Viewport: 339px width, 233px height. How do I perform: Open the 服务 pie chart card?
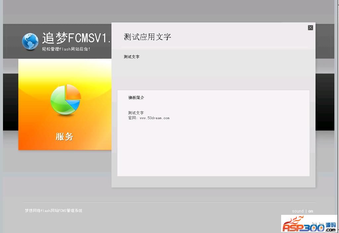coord(65,104)
